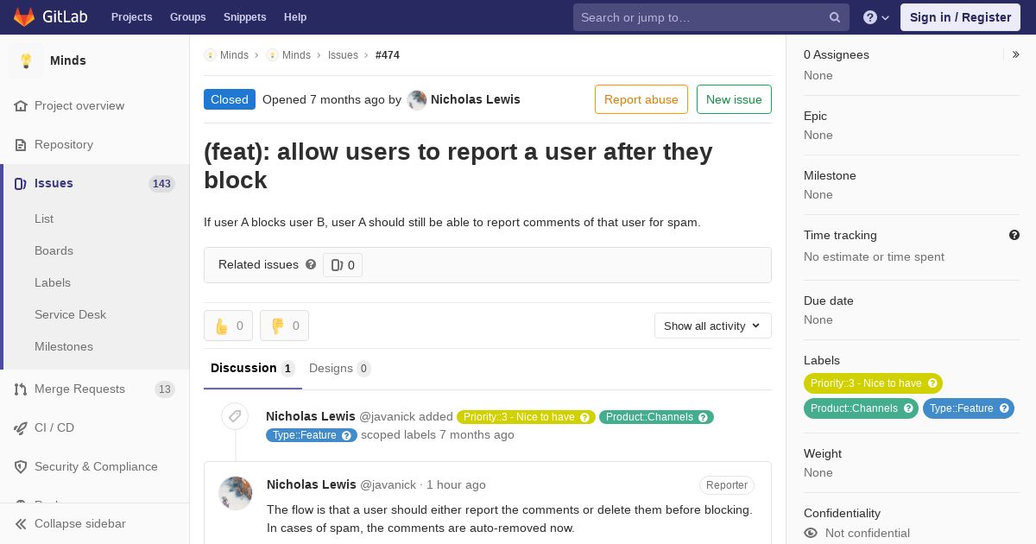Screen dimensions: 1036x544
Task: Open the Projects menu
Action: click(x=132, y=17)
